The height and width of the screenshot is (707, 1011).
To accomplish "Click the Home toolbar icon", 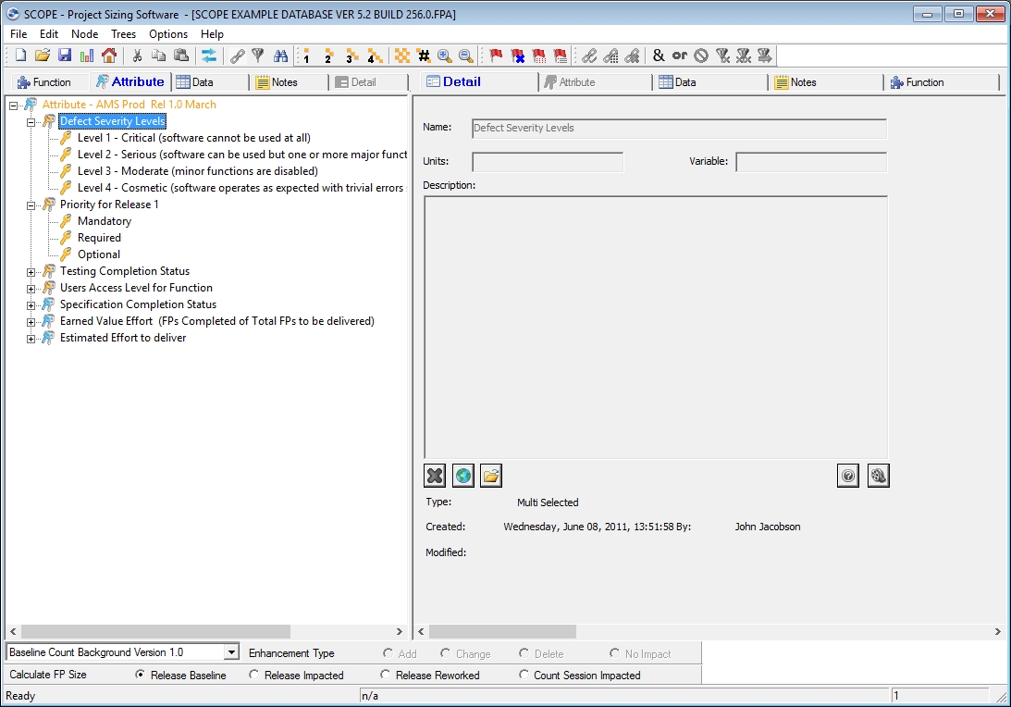I will 108,56.
